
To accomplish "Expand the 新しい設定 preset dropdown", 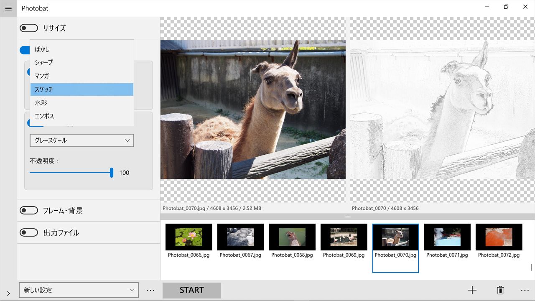I will pyautogui.click(x=79, y=290).
